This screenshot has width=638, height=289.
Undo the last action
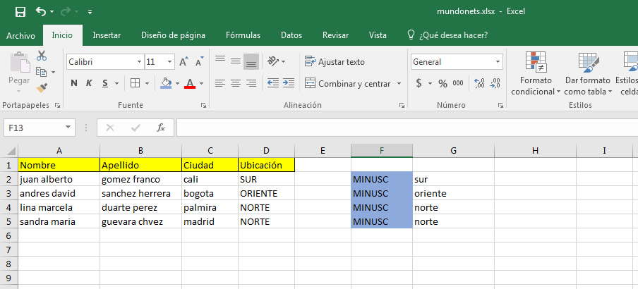[x=41, y=11]
